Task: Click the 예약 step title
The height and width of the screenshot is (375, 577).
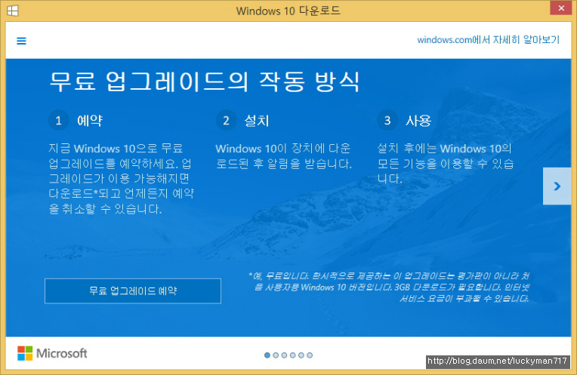Action: [90, 121]
